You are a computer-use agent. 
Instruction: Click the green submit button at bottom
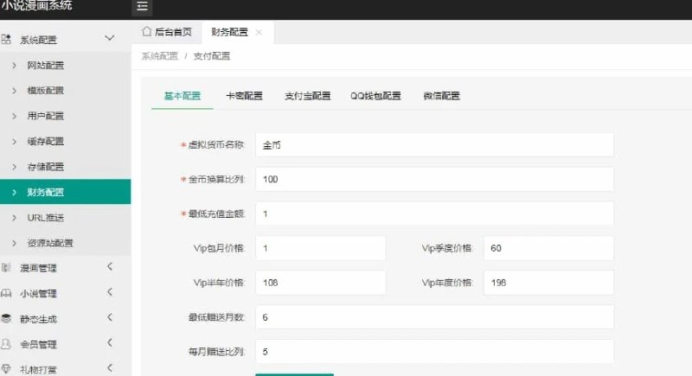(294, 374)
